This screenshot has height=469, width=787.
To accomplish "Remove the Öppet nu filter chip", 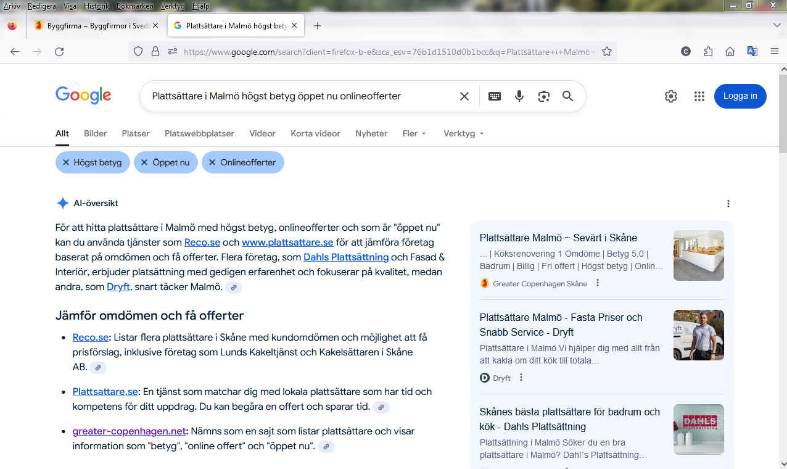I will coord(144,163).
